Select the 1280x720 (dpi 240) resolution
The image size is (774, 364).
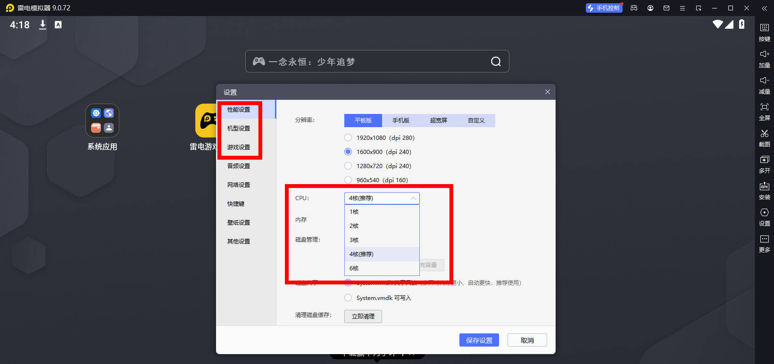(x=348, y=166)
